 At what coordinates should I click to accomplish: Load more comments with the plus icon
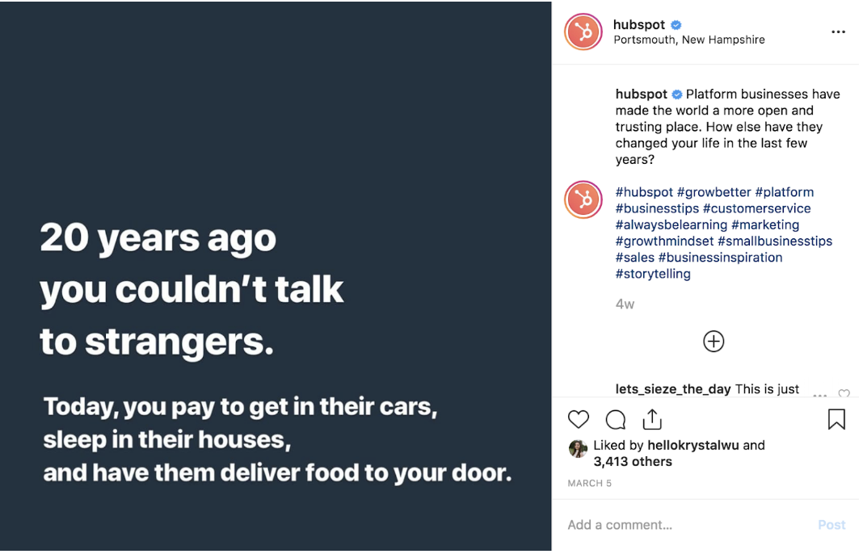point(714,342)
